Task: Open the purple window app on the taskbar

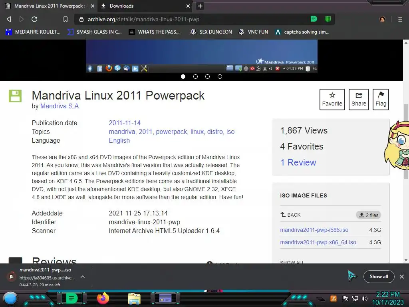Action: (x=165, y=298)
